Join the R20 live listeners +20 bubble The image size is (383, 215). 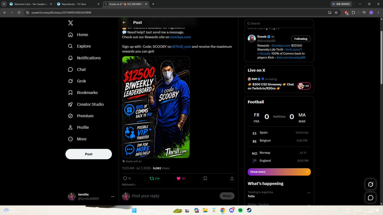click(304, 86)
